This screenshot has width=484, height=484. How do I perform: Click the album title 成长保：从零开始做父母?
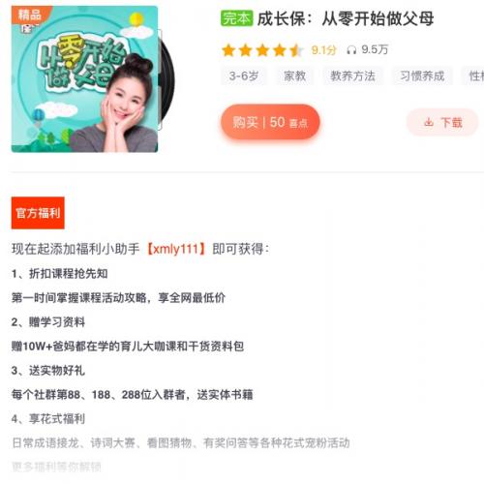[x=346, y=18]
